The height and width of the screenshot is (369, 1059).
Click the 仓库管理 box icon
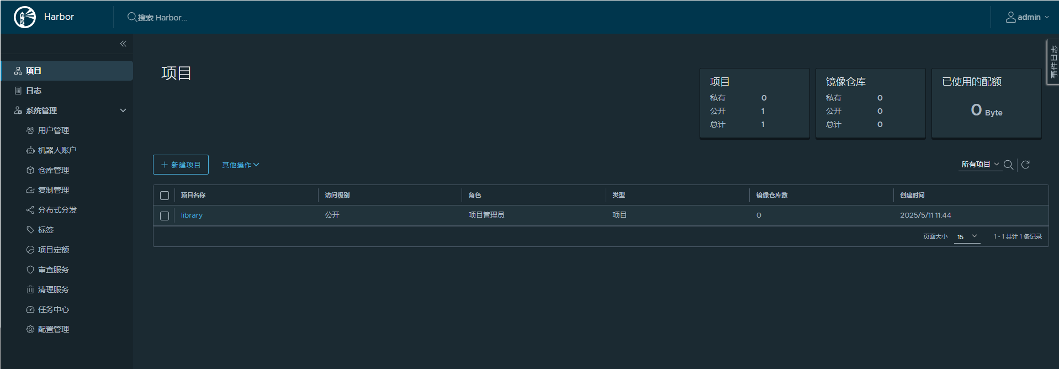pos(30,170)
